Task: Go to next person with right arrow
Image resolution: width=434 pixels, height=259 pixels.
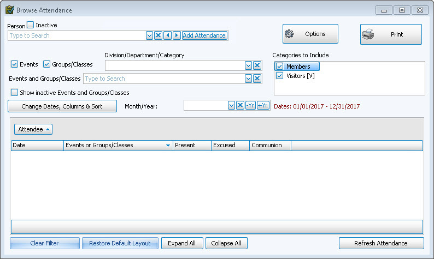Action: coord(177,35)
